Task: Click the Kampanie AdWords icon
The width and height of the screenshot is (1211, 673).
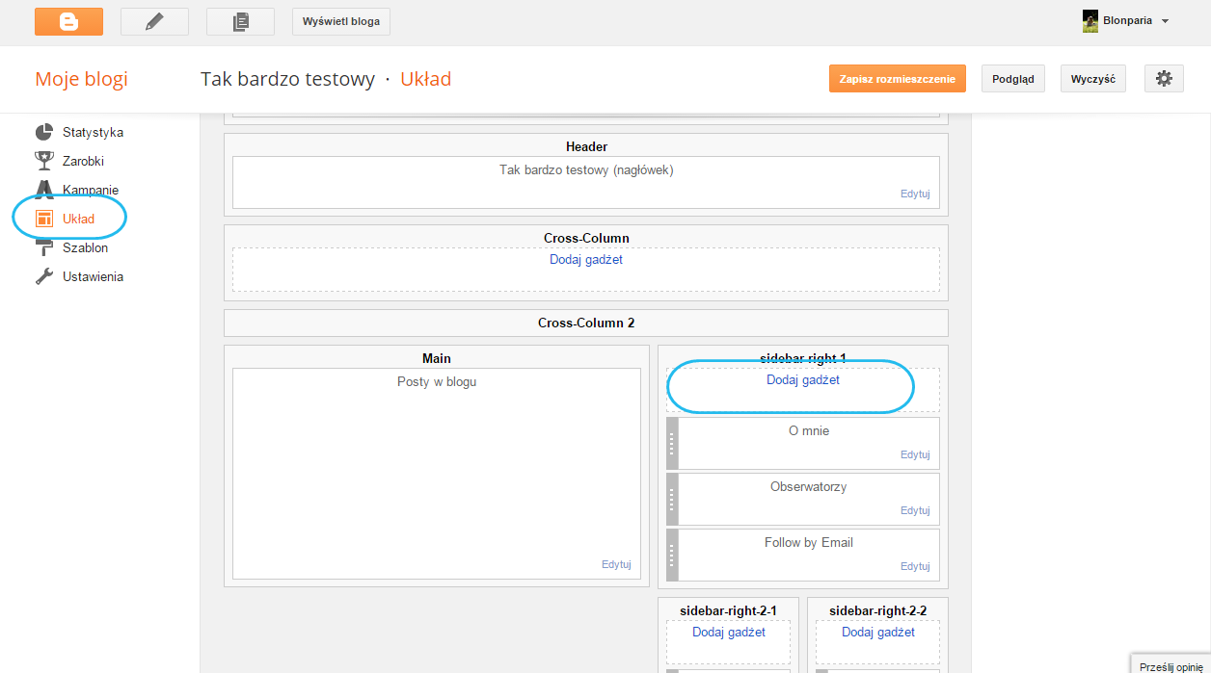Action: coord(43,190)
